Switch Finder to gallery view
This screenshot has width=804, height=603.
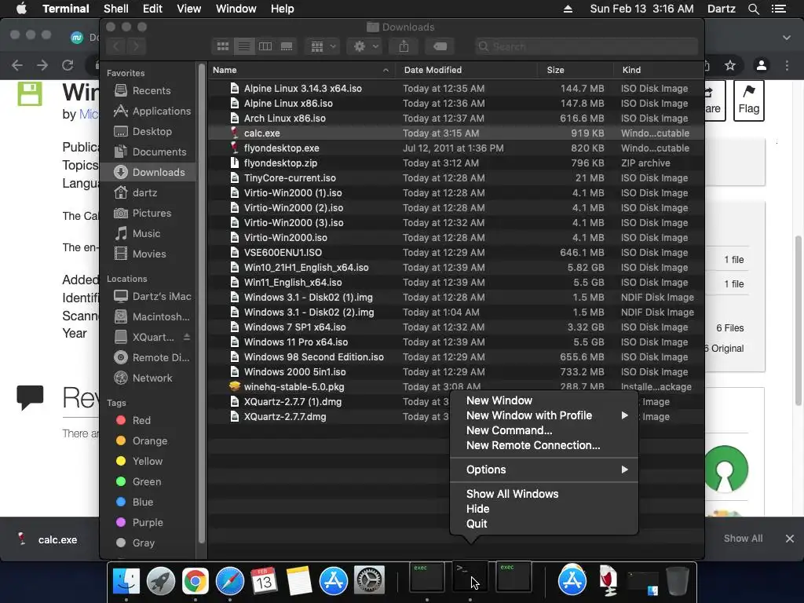click(287, 46)
